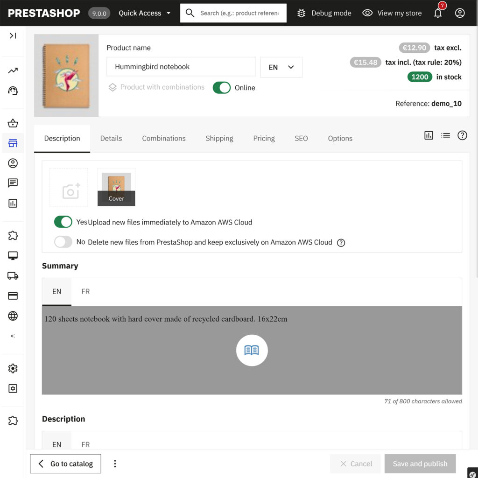
Task: Open the Dashboard trending icon in sidebar
Action: point(13,71)
